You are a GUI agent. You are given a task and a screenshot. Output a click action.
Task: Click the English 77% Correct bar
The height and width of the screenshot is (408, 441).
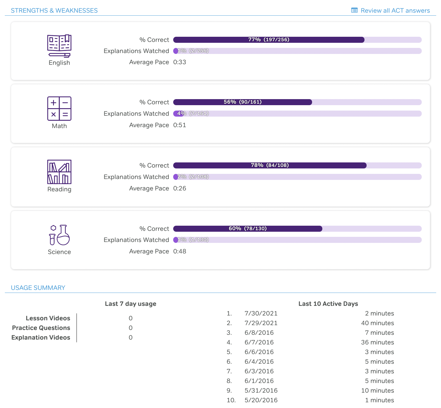[x=269, y=39]
